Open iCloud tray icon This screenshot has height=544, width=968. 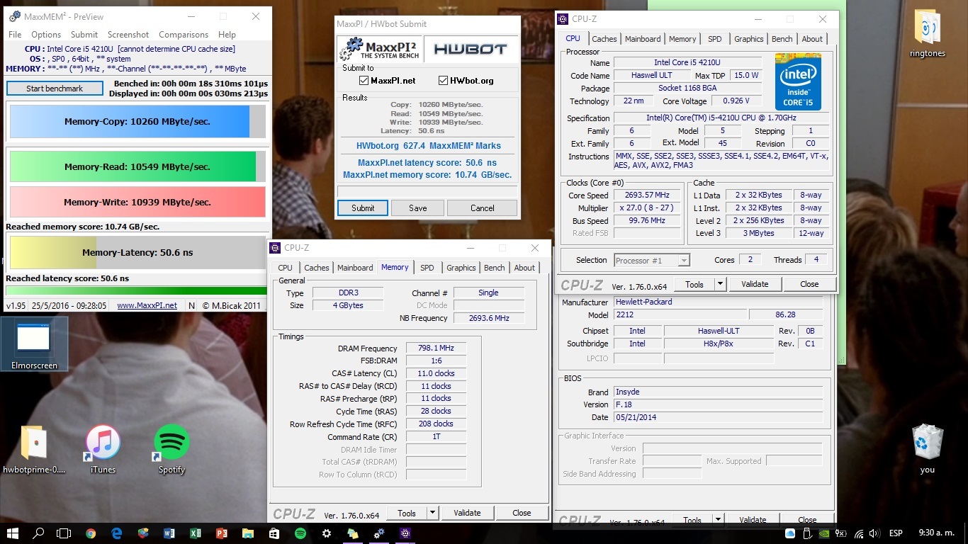click(x=790, y=533)
